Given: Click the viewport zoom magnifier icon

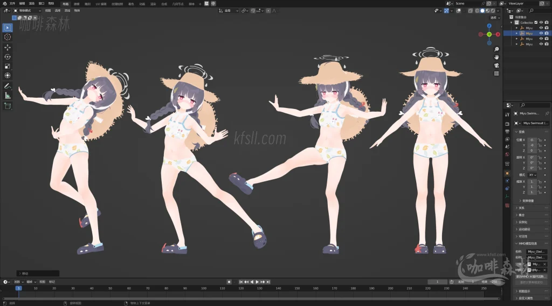Looking at the screenshot, I should click(x=496, y=49).
